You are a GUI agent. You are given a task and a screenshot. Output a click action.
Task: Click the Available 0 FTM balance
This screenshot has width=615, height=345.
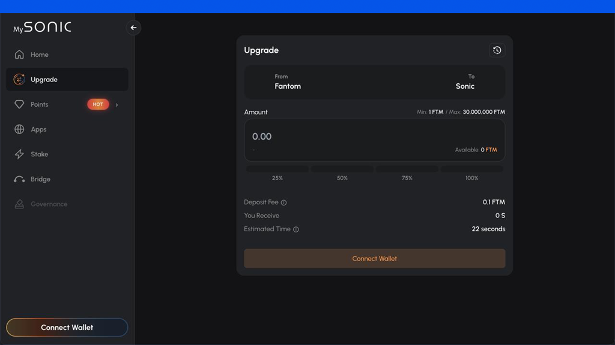(x=476, y=150)
